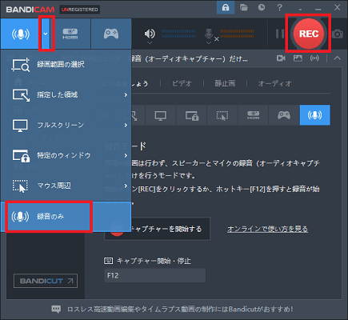Click the audio signal status icon
The height and width of the screenshot is (320, 348).
click(314, 58)
